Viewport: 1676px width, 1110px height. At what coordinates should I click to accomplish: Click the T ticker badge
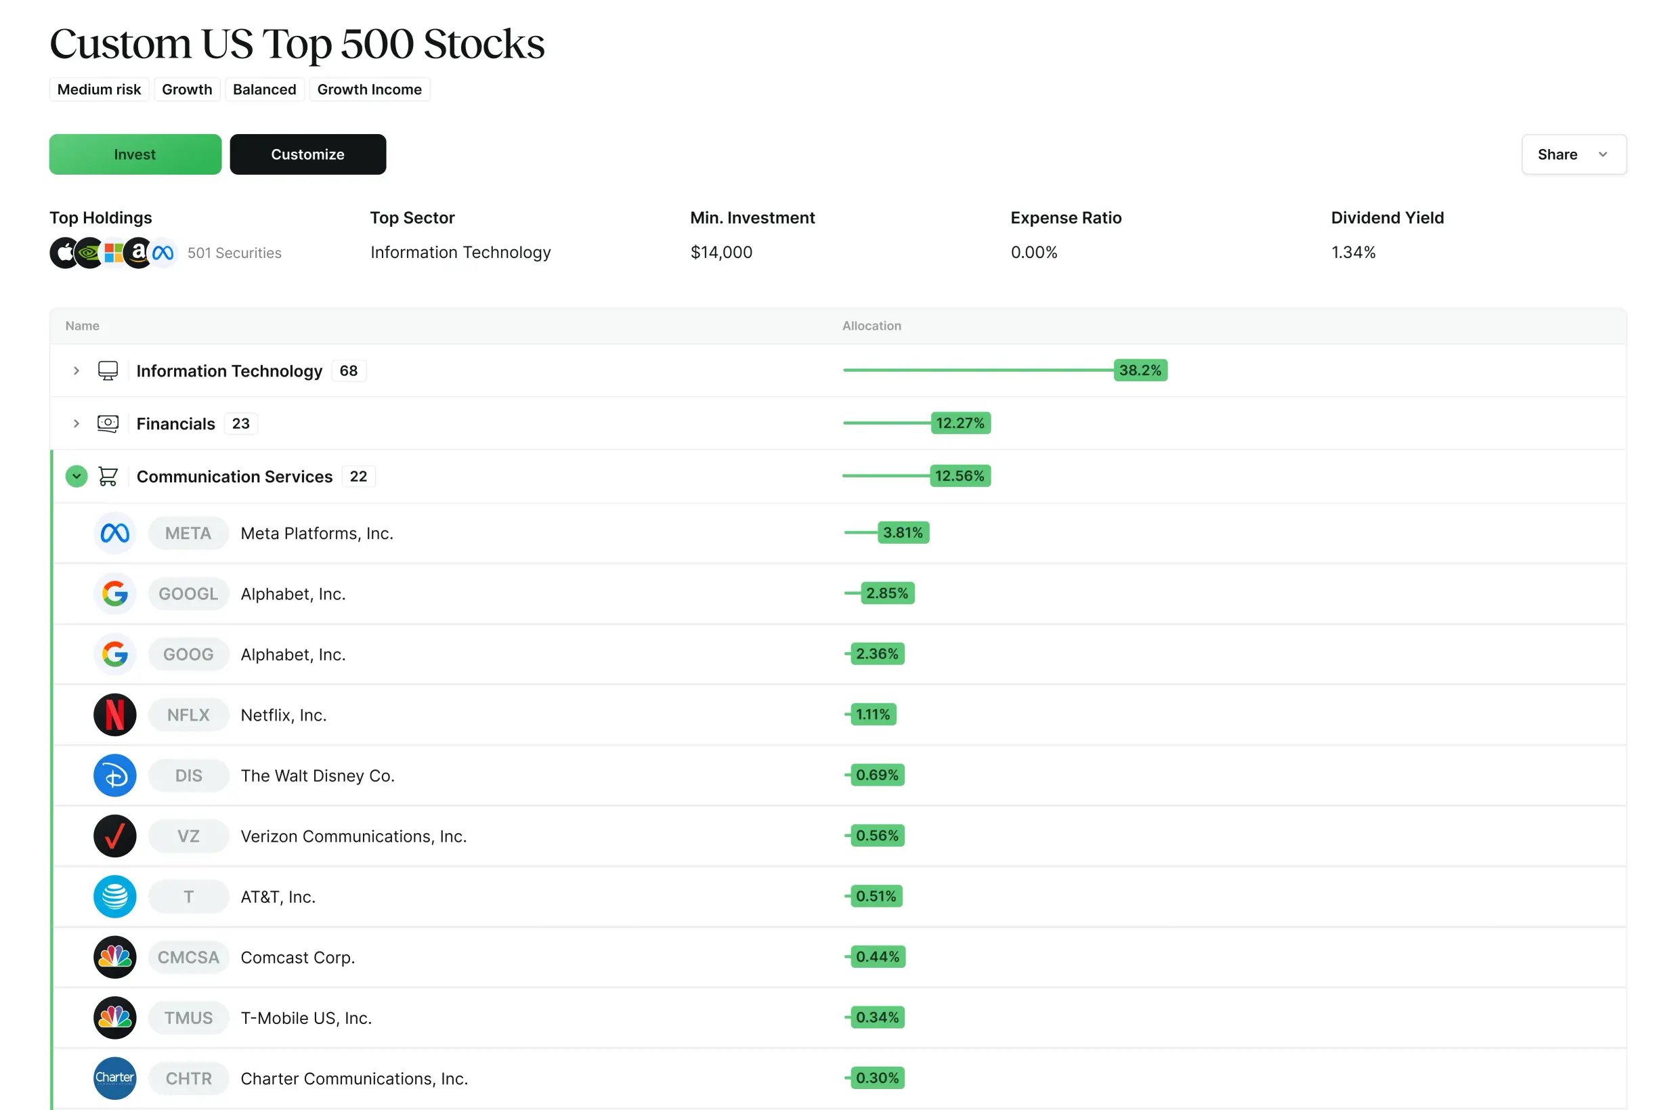[188, 896]
